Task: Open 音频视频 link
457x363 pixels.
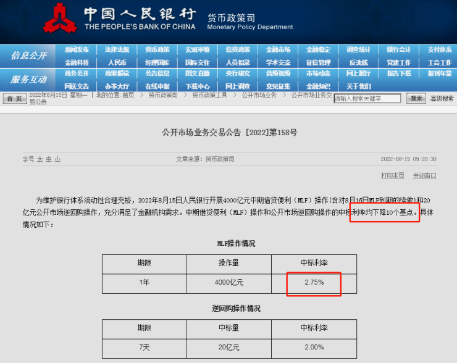Action: (278, 73)
